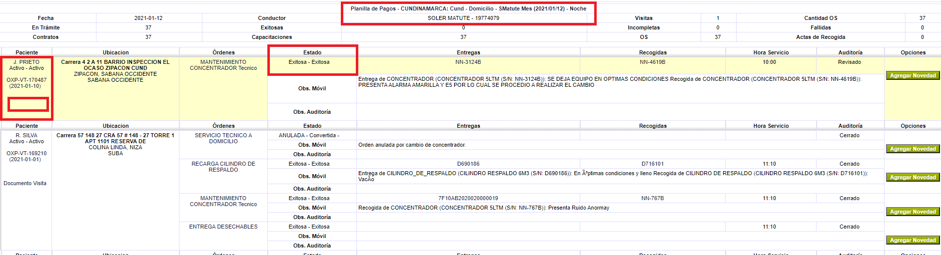Click pickup serial D716101
This screenshot has height=255, width=941.
point(653,164)
